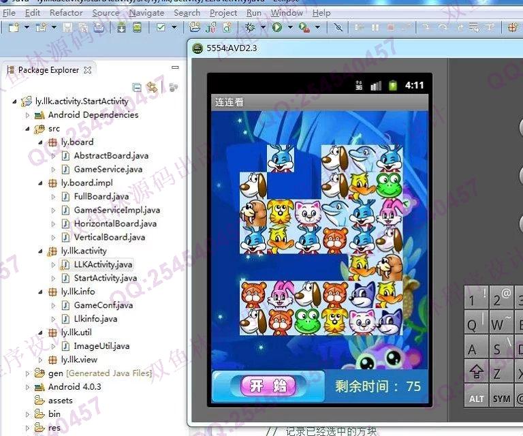Open the Android Virtual Device Manager icon
523x436 pixels.
(137, 27)
